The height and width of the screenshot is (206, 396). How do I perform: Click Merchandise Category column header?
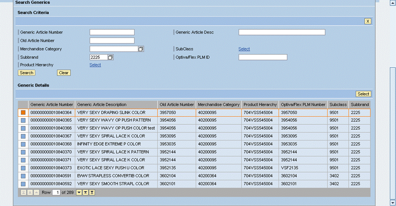coord(219,105)
